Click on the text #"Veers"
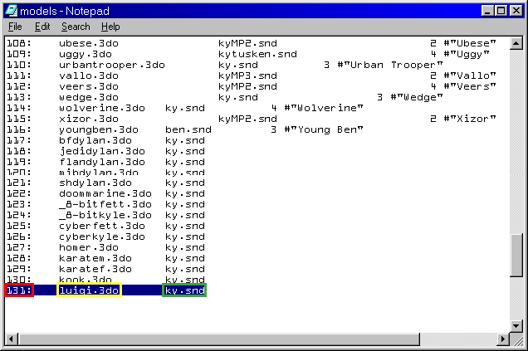The width and height of the screenshot is (528, 351). (x=470, y=86)
